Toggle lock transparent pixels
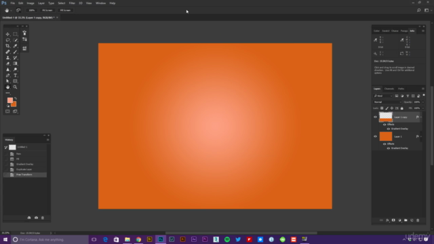This screenshot has height=244, width=434. click(382, 108)
